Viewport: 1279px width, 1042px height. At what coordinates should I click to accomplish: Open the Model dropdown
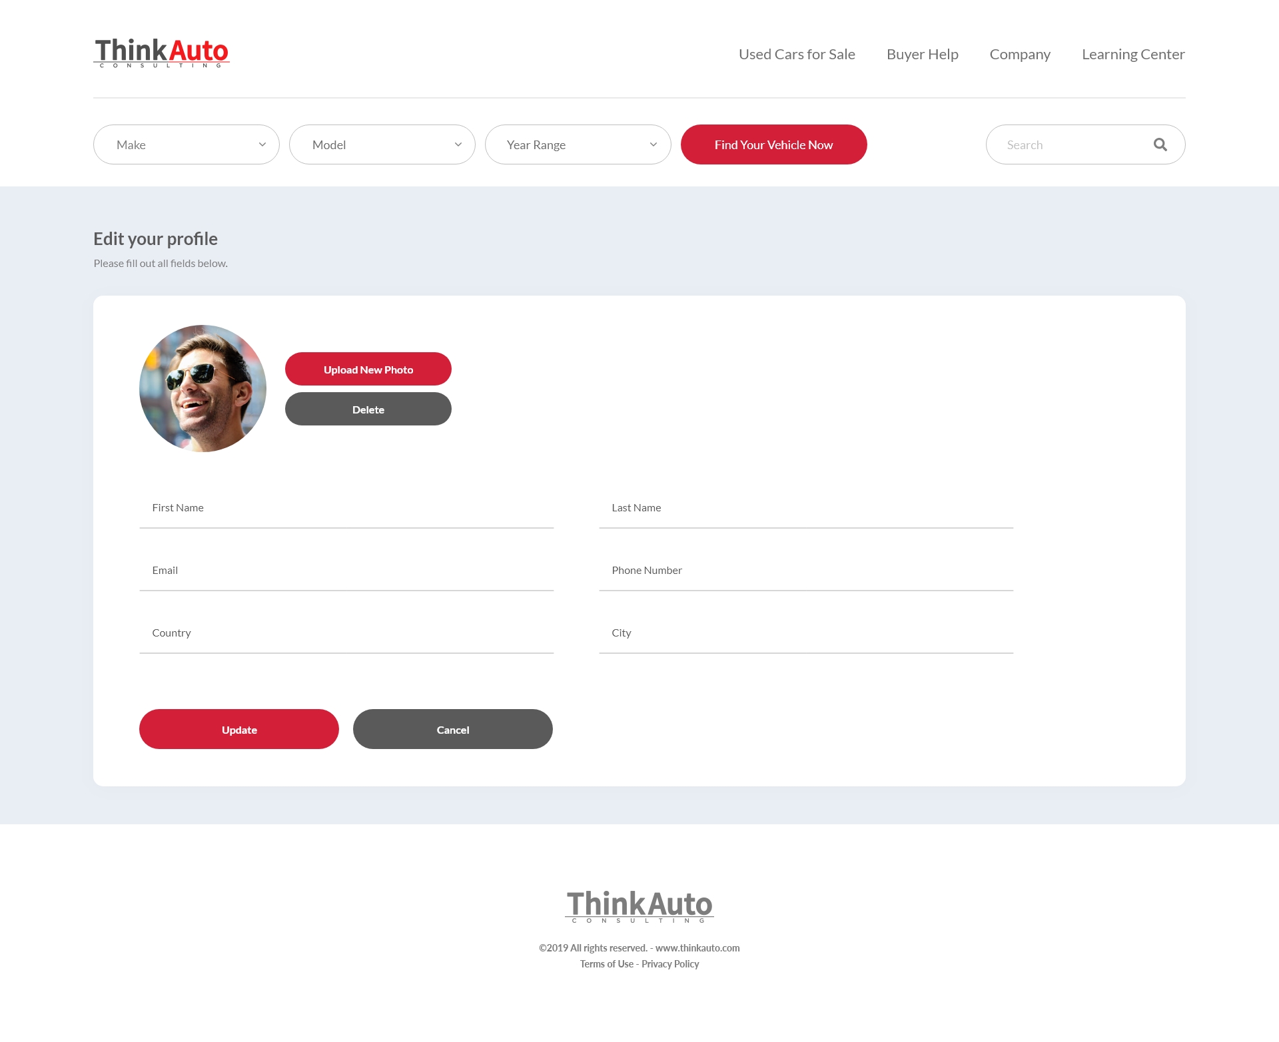(382, 144)
